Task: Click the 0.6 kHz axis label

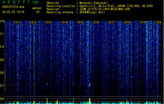Action: click(2, 99)
